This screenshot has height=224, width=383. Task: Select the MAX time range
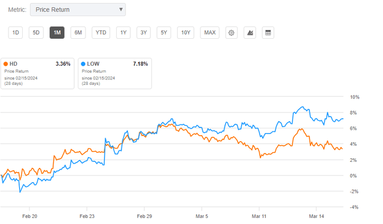pyautogui.click(x=210, y=33)
